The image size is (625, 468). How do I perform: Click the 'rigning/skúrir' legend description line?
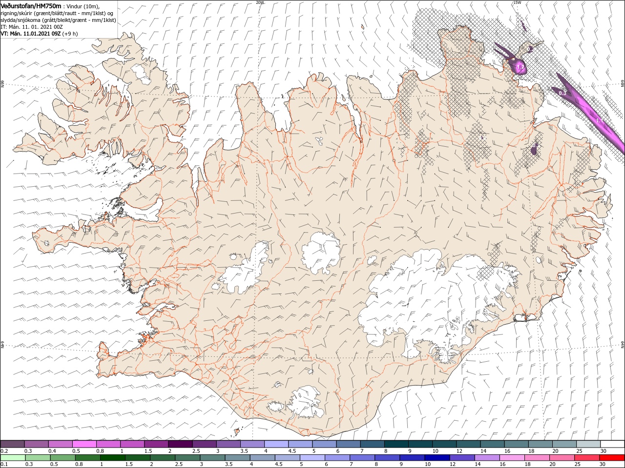click(x=57, y=13)
